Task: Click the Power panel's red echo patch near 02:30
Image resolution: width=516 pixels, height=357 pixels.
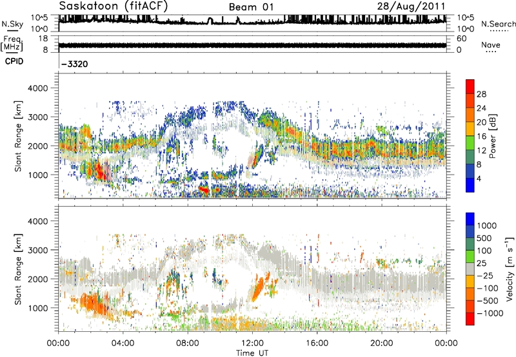Action: pos(100,172)
